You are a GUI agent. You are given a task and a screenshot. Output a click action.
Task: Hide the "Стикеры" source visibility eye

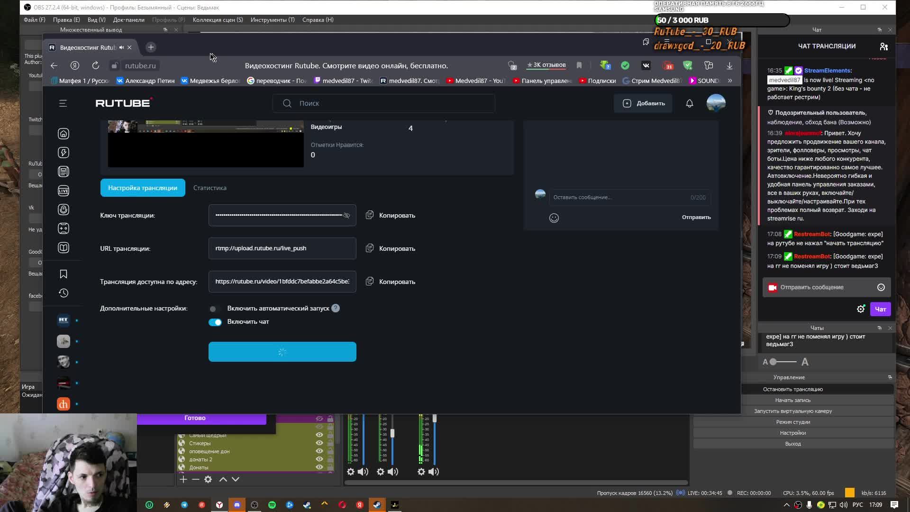(x=319, y=443)
